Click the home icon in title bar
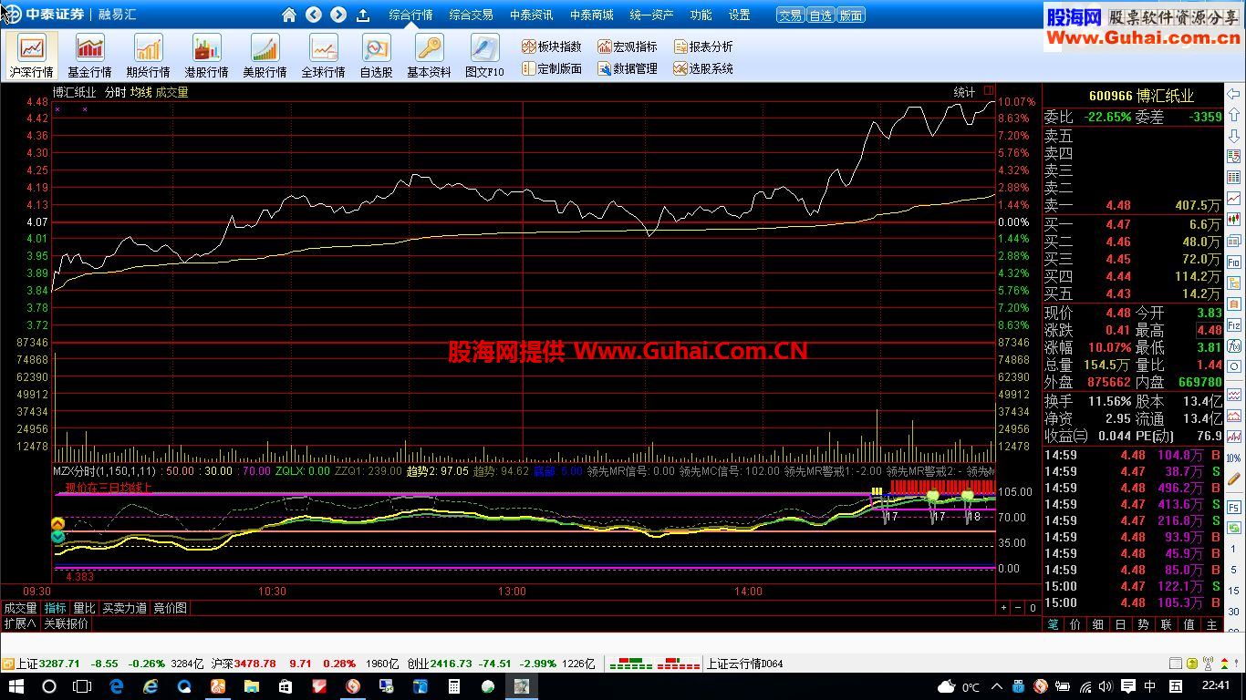This screenshot has width=1246, height=700. 289,15
